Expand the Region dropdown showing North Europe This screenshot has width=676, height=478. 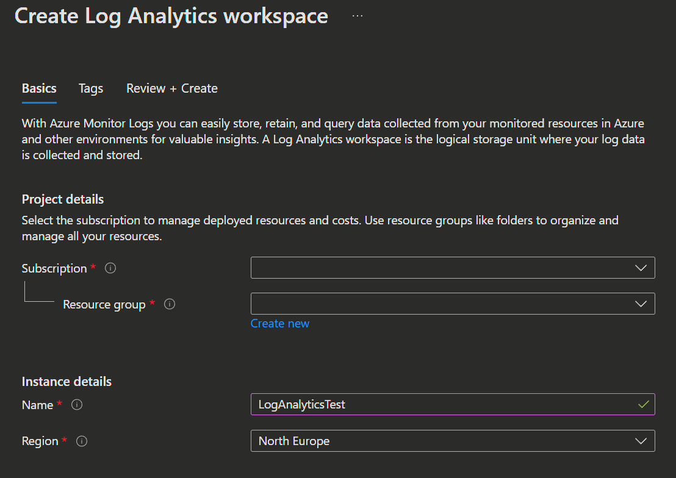(x=453, y=441)
